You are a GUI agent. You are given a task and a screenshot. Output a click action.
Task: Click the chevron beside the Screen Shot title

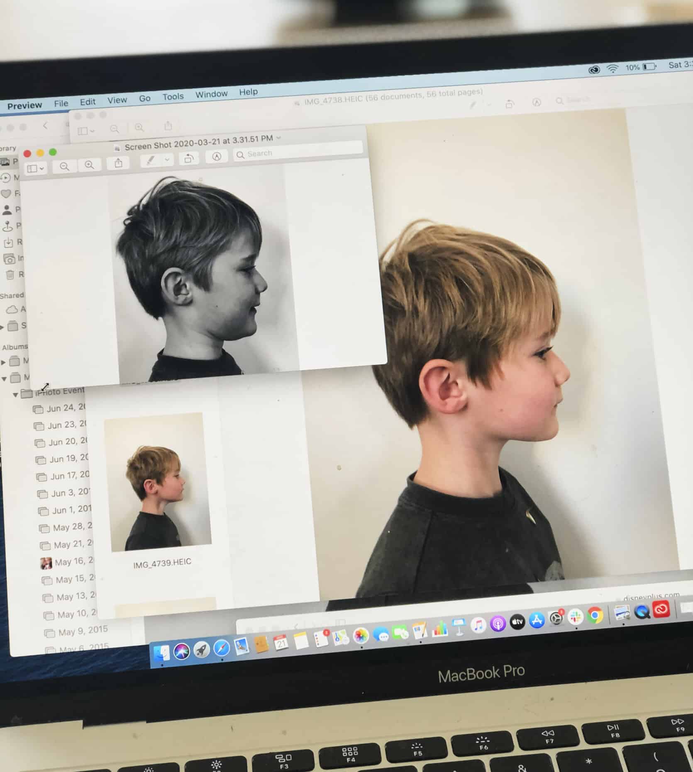[x=279, y=138]
